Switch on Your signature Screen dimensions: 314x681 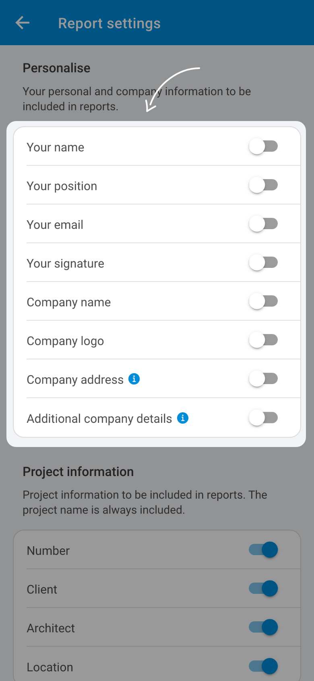(263, 263)
